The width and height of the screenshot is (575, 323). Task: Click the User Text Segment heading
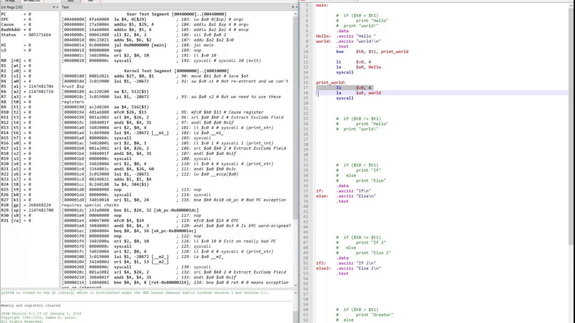177,14
